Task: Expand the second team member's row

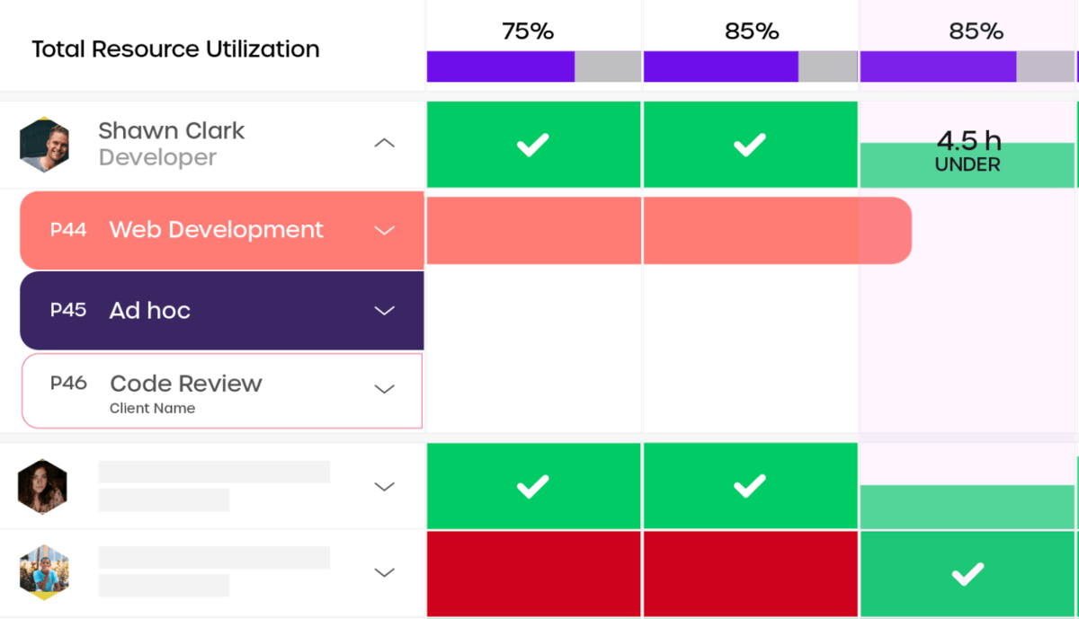Action: coord(384,486)
